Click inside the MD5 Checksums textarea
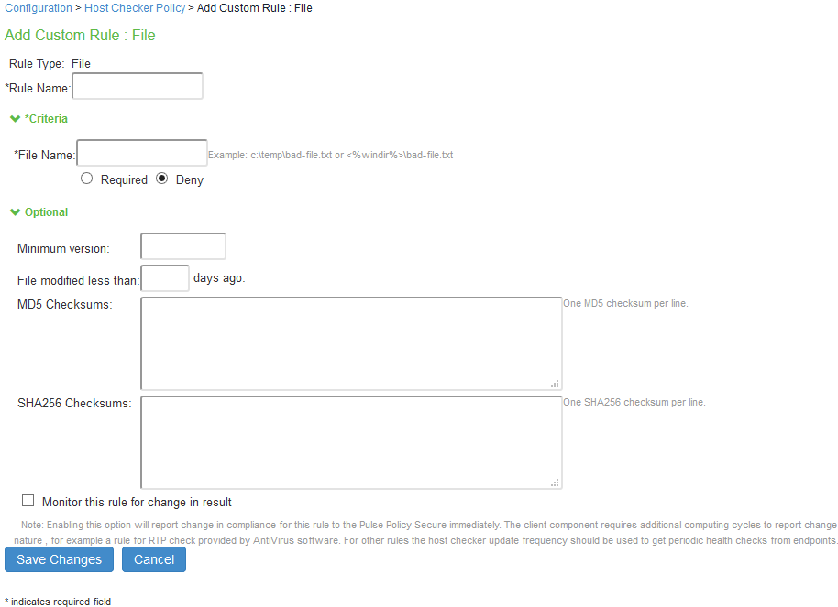Image resolution: width=838 pixels, height=607 pixels. coord(351,343)
